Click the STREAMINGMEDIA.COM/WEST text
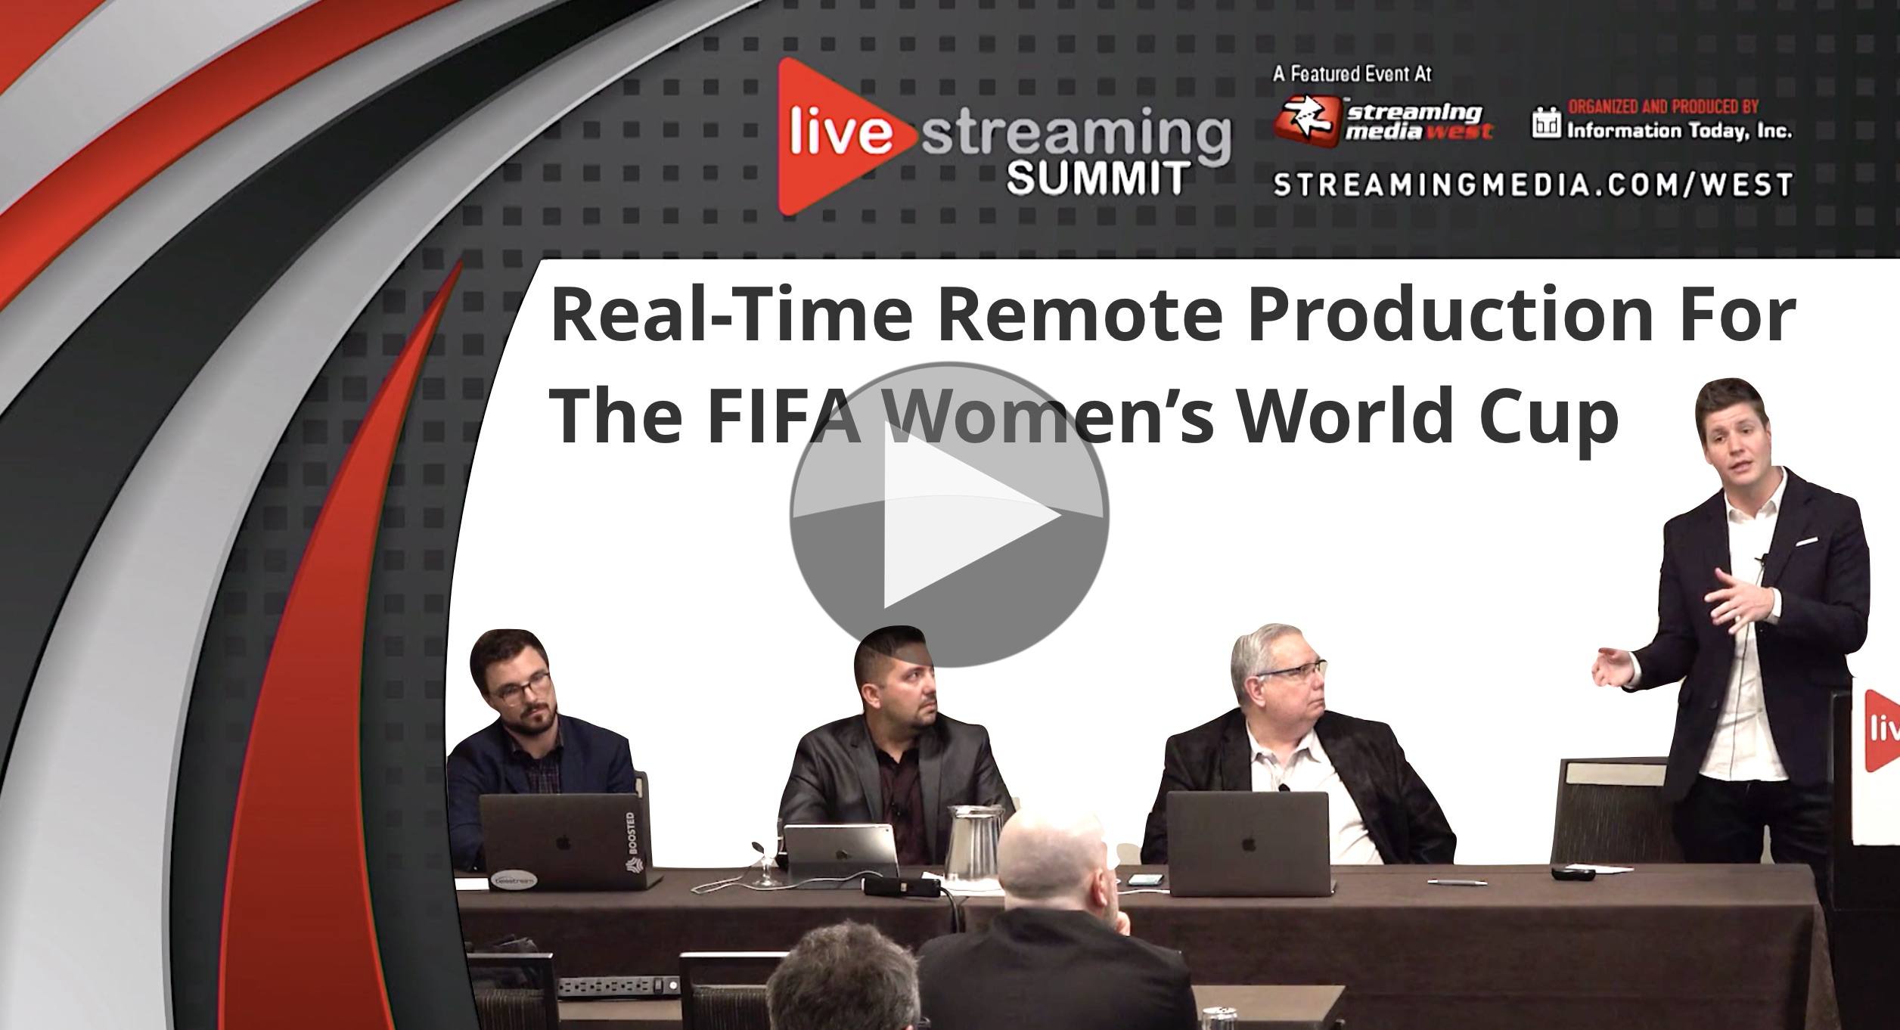This screenshot has height=1030, width=1900. [x=1533, y=185]
